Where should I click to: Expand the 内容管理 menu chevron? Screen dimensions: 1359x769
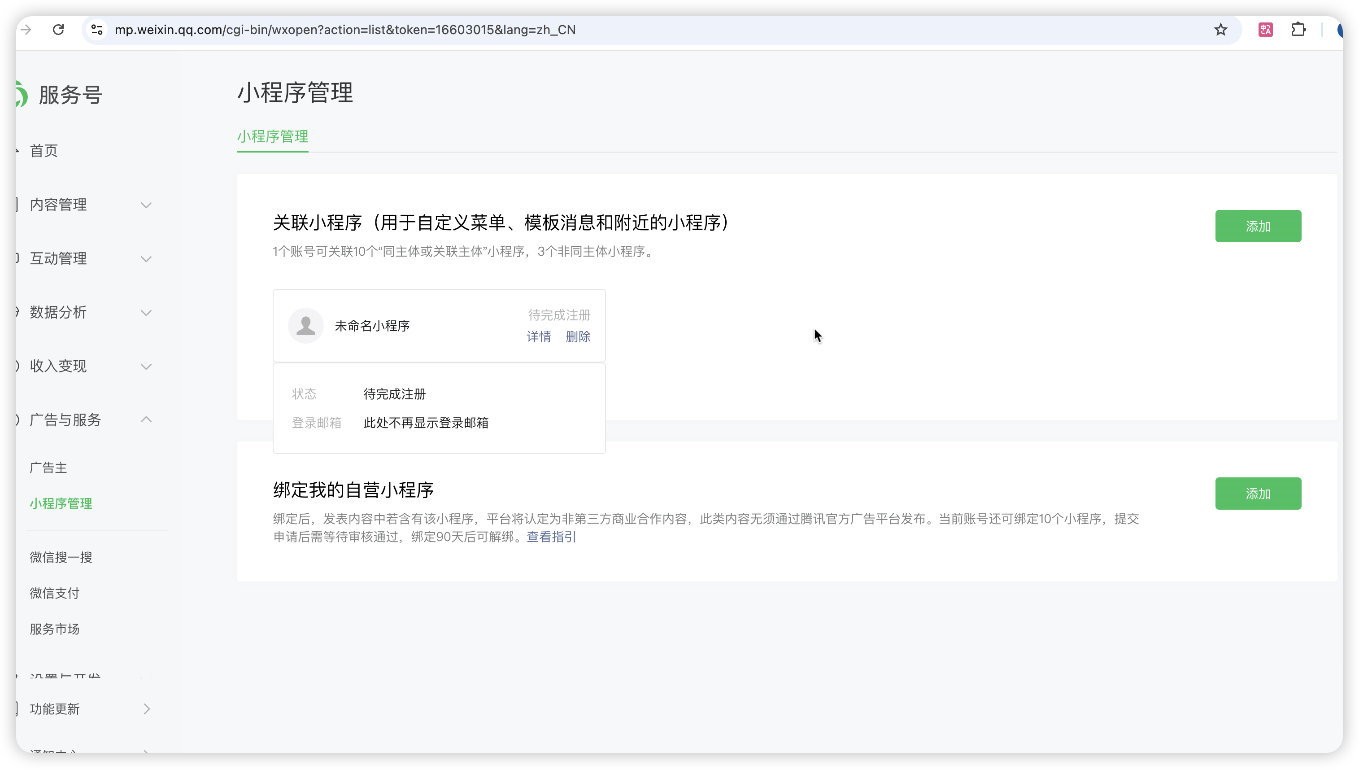(146, 205)
